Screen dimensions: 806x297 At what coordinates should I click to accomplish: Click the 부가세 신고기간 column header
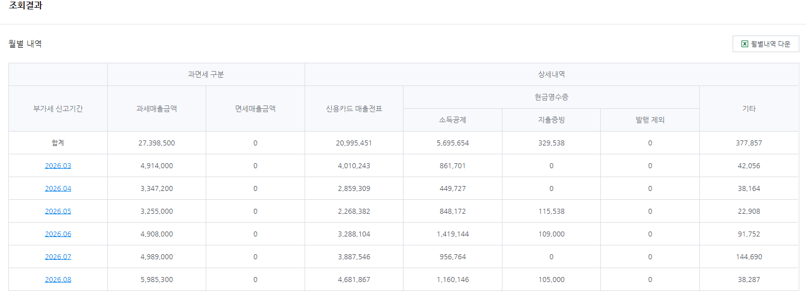[58, 109]
